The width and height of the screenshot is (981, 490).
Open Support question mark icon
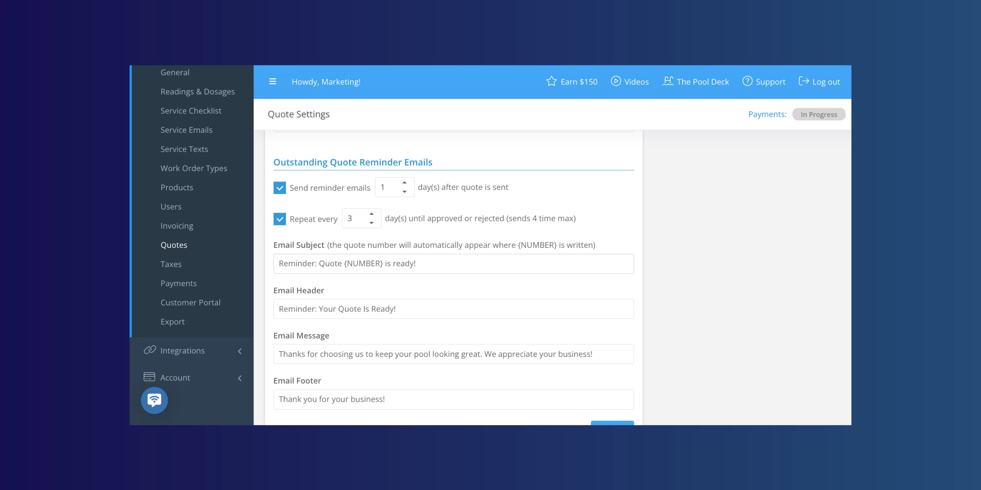click(x=747, y=81)
